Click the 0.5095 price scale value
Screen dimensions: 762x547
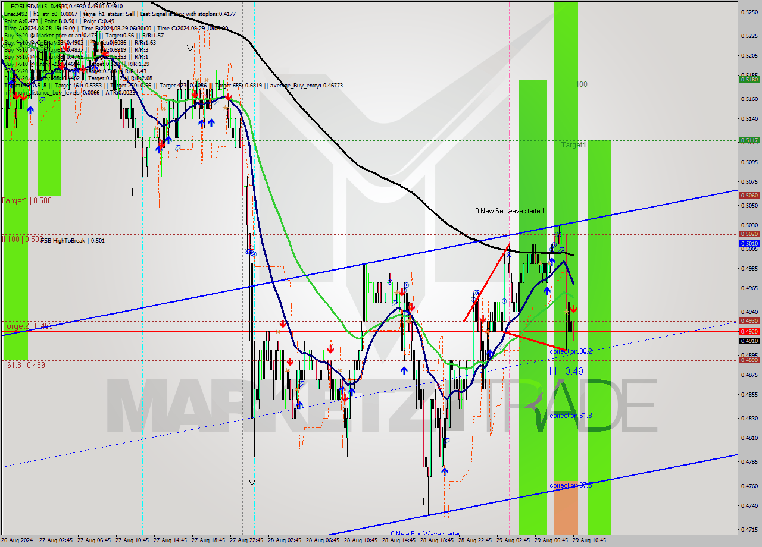click(749, 162)
